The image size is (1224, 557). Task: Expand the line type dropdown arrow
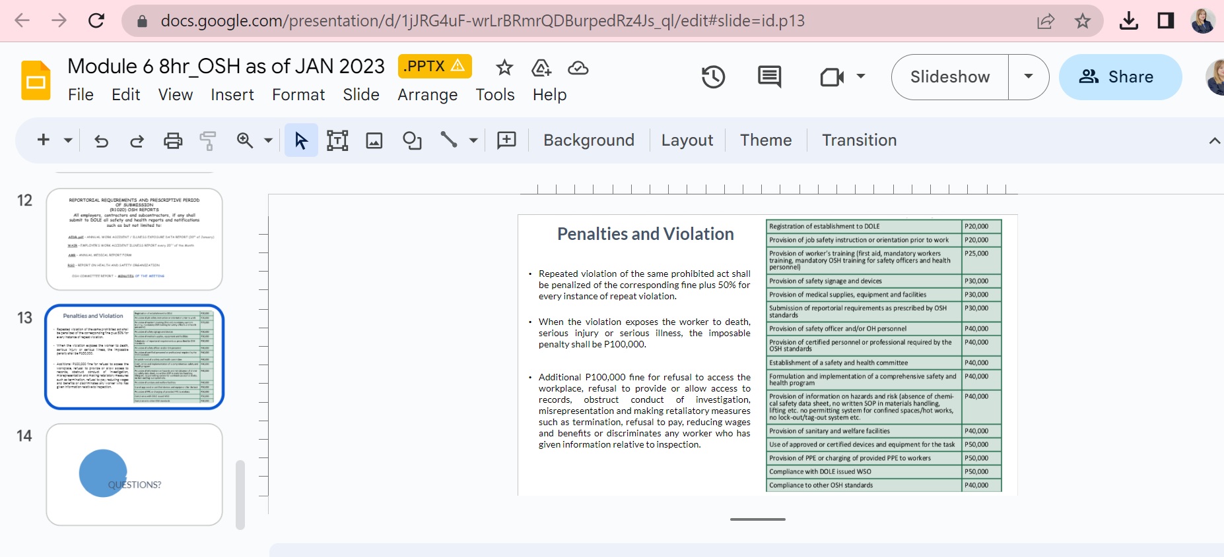click(473, 140)
